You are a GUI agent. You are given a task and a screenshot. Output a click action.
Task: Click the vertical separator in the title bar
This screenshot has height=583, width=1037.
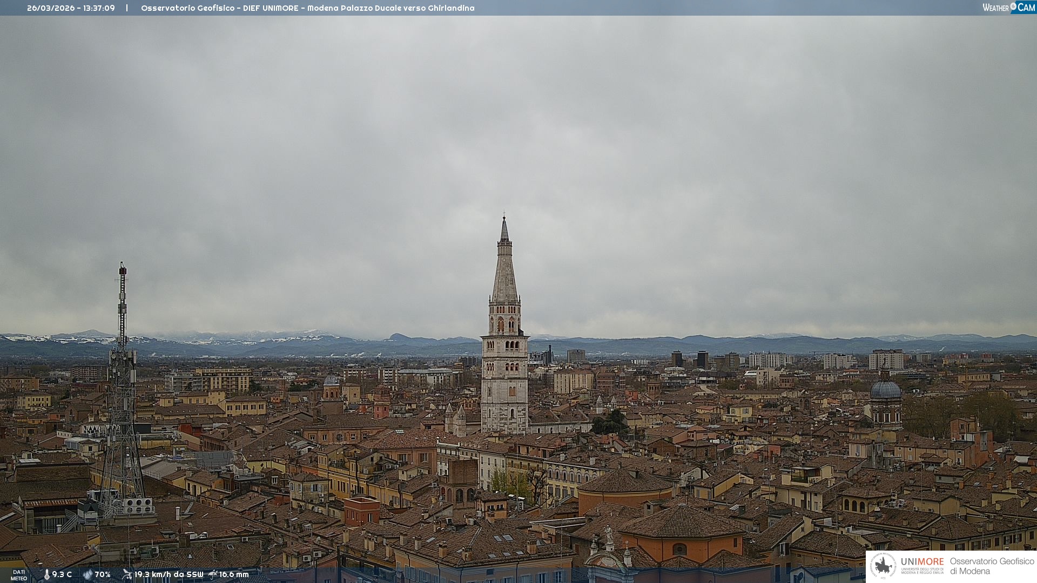click(x=127, y=8)
